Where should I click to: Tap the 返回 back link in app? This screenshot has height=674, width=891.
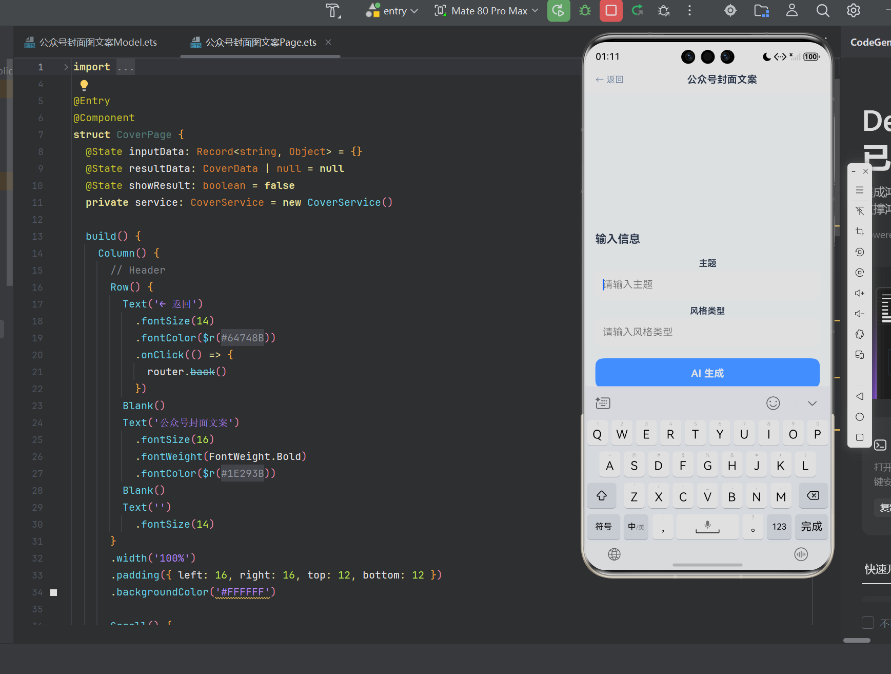coord(609,80)
